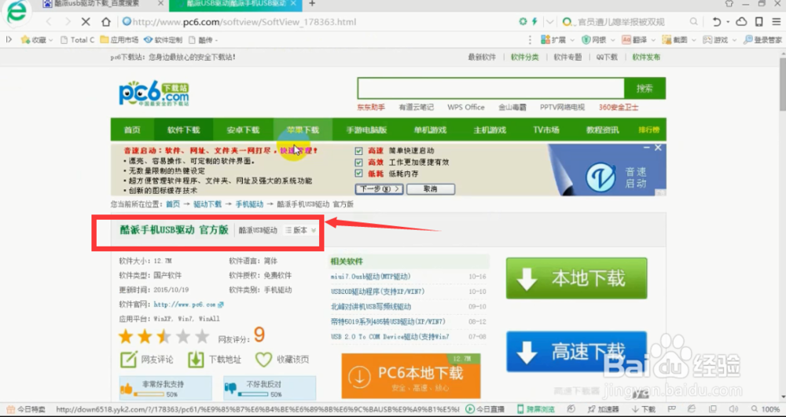Screen dimensions: 786x417
Task: Click the orange PC6本地下载 button
Action: pos(411,376)
